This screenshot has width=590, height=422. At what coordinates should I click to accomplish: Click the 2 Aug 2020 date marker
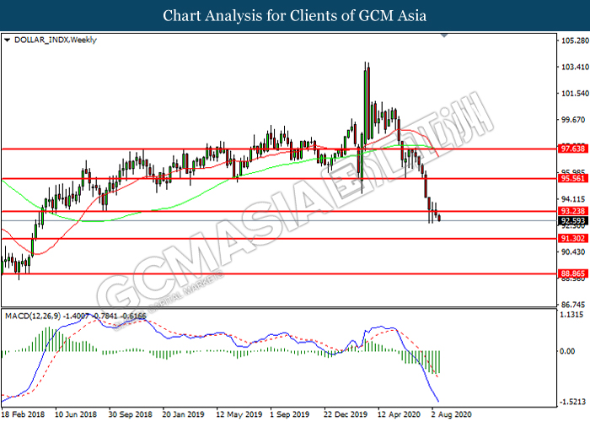point(451,414)
